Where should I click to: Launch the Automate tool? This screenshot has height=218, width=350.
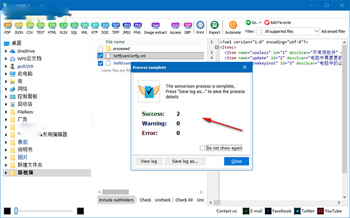[233, 27]
